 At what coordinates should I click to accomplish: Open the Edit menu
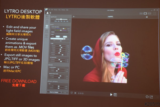(x=52, y=10)
